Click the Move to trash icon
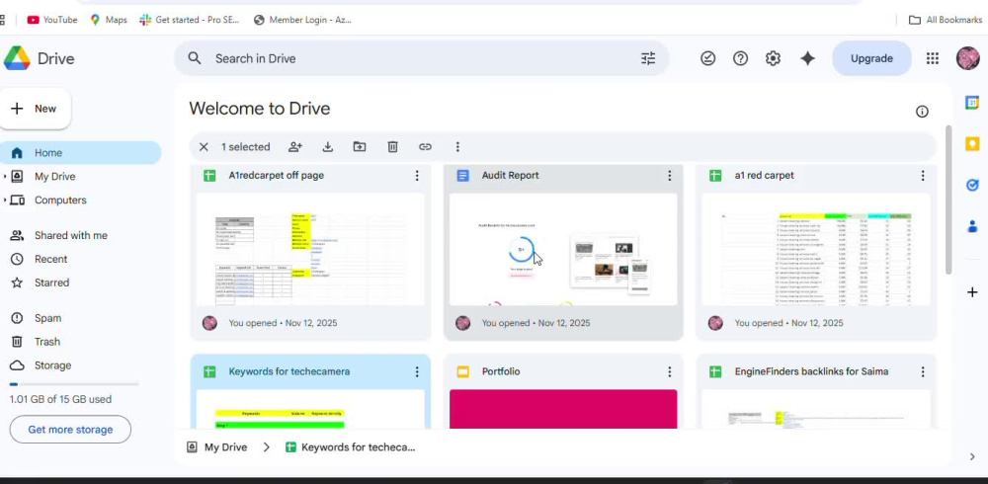The image size is (988, 484). tap(392, 147)
